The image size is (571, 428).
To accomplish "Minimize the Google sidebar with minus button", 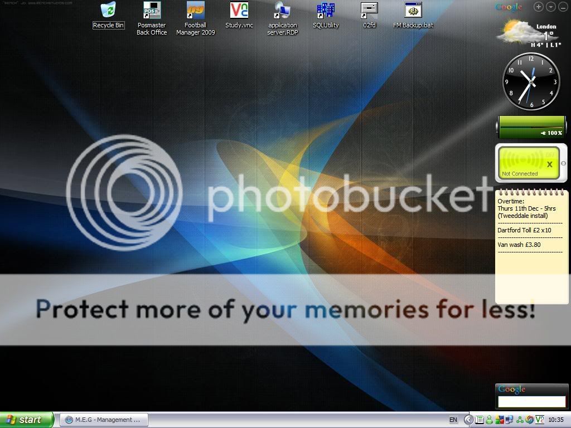I will 562,7.
